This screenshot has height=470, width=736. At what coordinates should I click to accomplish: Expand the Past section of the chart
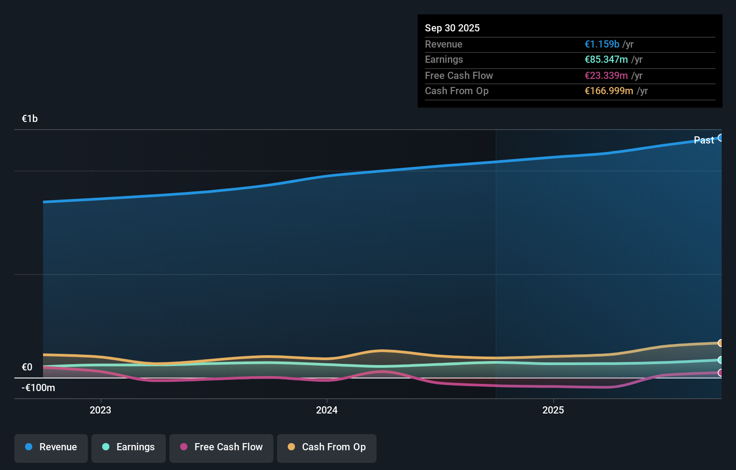pyautogui.click(x=703, y=140)
